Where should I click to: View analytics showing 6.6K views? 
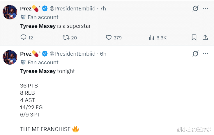151,38
